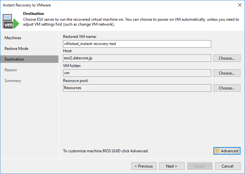Click the Resource pool field
245x174 pixels.
coord(137,88)
